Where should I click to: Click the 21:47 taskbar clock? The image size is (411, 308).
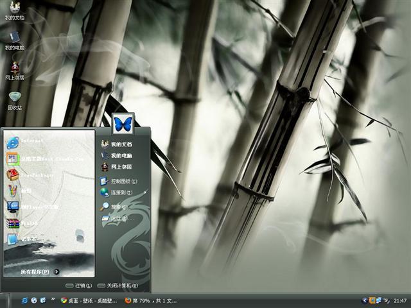click(x=399, y=301)
